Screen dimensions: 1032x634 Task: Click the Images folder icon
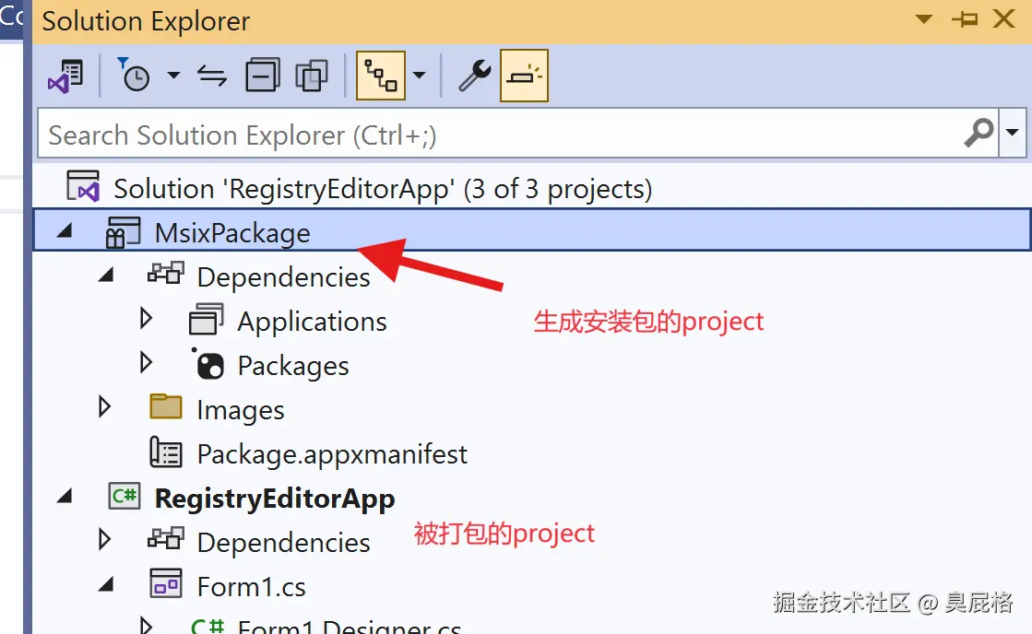[x=166, y=406]
